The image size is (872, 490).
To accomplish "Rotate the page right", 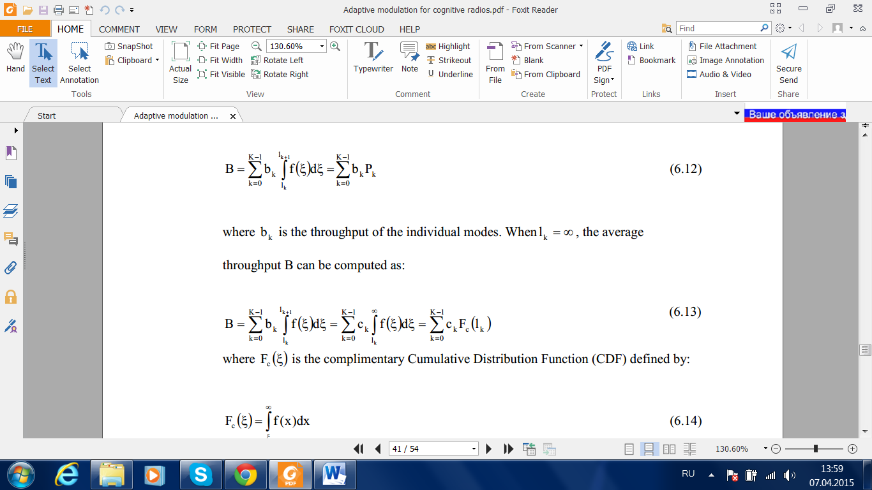I will pyautogui.click(x=280, y=74).
